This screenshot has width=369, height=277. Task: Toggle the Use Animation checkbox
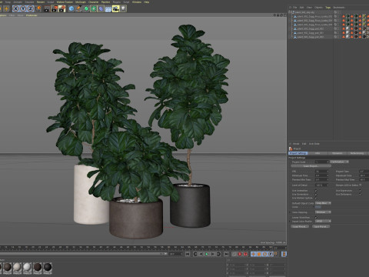(x=316, y=191)
